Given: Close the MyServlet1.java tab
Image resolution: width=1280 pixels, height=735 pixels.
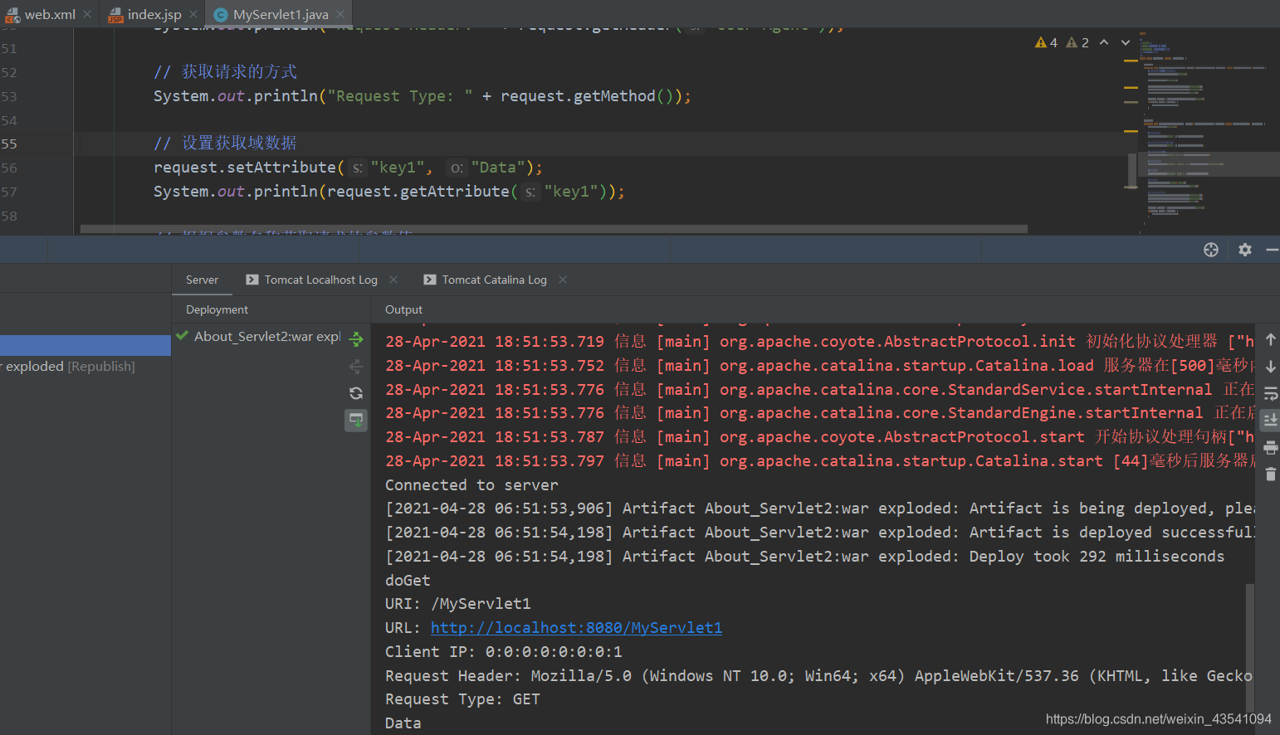Looking at the screenshot, I should point(340,14).
